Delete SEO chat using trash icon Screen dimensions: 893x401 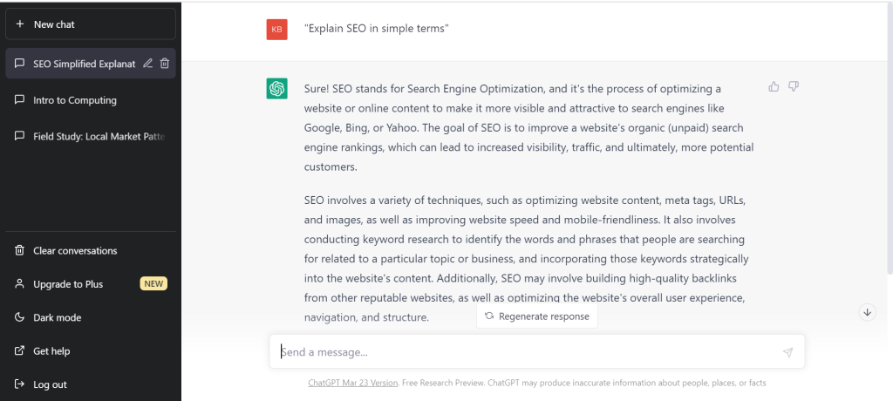point(165,64)
